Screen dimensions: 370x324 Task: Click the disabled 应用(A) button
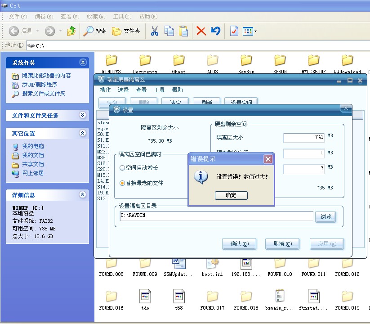pos(327,244)
